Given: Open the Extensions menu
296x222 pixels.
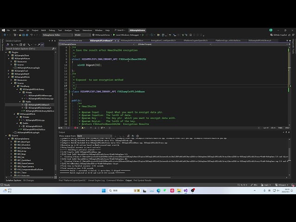Looking at the screenshot, I should click(87, 30).
